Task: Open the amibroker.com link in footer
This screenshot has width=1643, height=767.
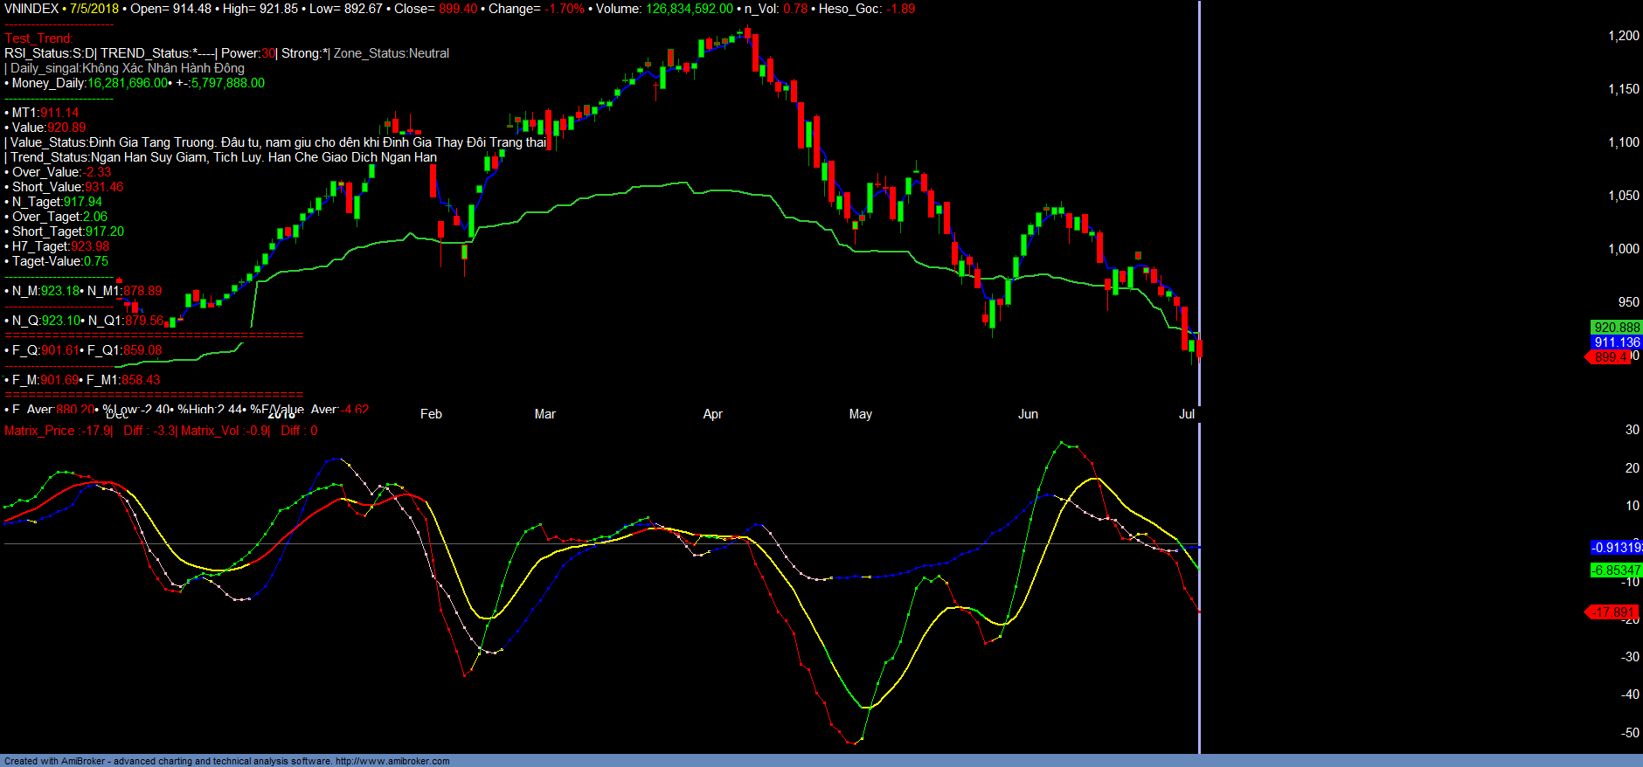Action: (x=392, y=761)
